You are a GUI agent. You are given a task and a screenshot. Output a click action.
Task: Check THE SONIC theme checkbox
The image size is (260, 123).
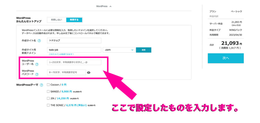(x=48, y=105)
